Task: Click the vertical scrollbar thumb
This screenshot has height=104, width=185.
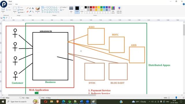Action: [184, 30]
